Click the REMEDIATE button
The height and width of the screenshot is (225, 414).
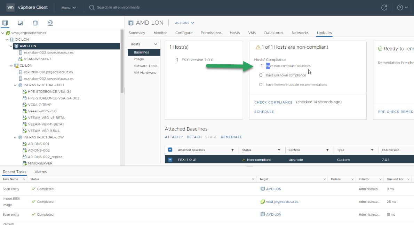tap(231, 137)
